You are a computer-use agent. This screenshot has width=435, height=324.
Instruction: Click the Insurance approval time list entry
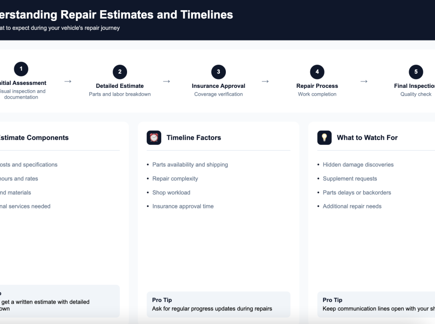pyautogui.click(x=182, y=206)
